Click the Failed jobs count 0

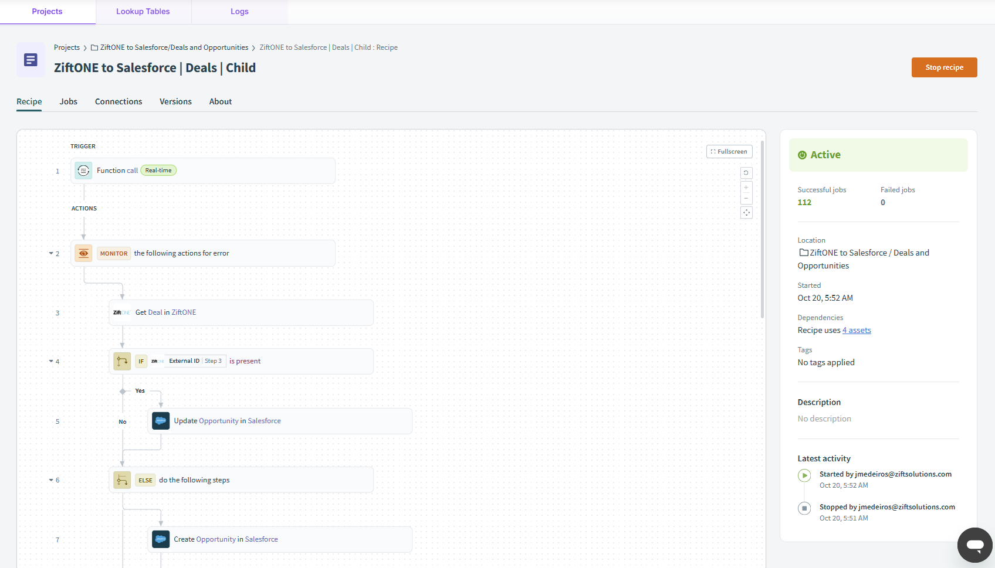[883, 202]
